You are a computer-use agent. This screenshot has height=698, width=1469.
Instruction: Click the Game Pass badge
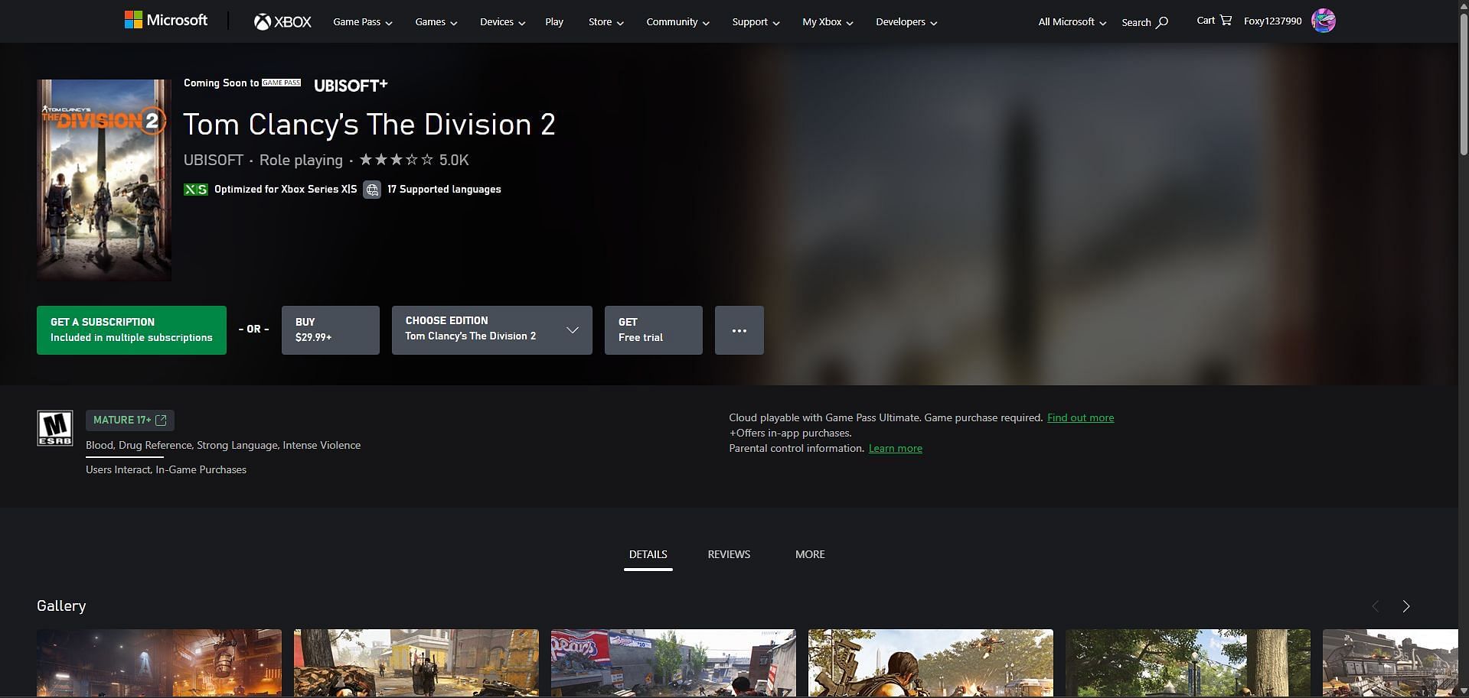click(282, 83)
